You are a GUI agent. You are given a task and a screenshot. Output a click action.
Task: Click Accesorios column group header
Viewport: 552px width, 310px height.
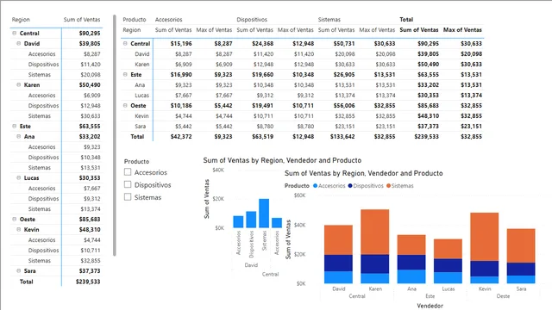pyautogui.click(x=169, y=20)
